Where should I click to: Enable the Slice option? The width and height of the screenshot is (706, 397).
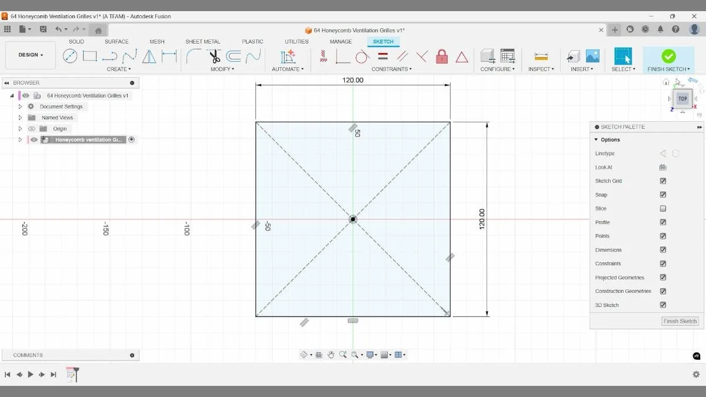(x=663, y=208)
